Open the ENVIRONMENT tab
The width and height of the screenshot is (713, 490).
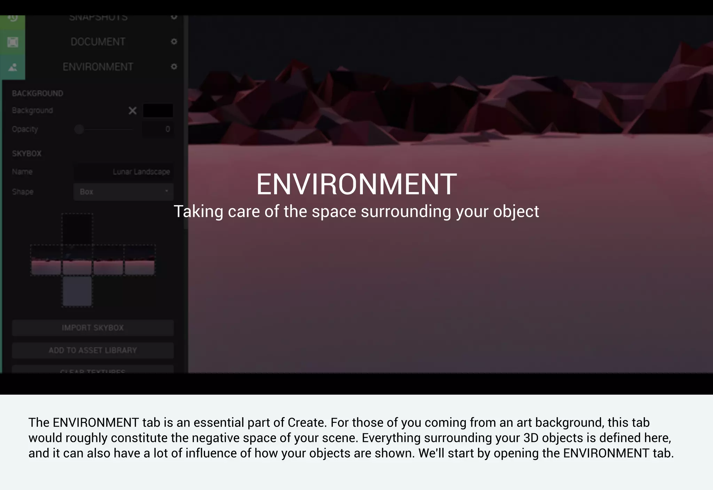pos(98,67)
